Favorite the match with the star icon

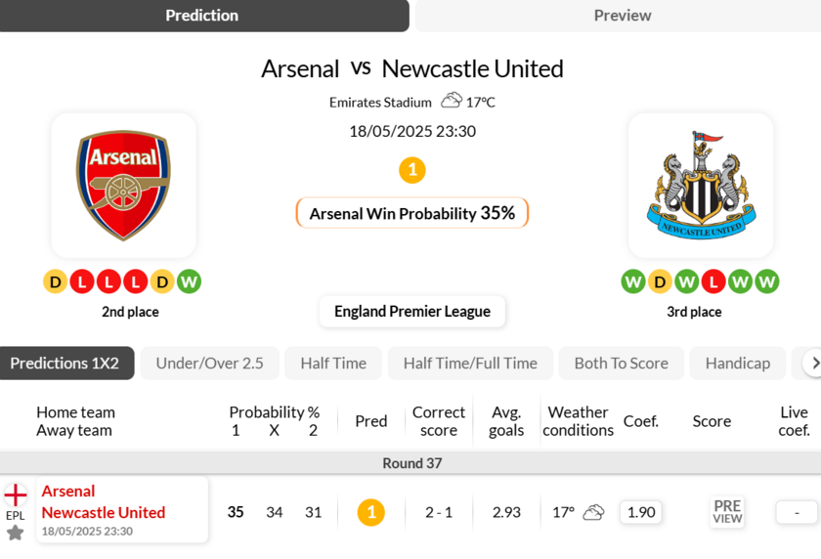(x=15, y=533)
